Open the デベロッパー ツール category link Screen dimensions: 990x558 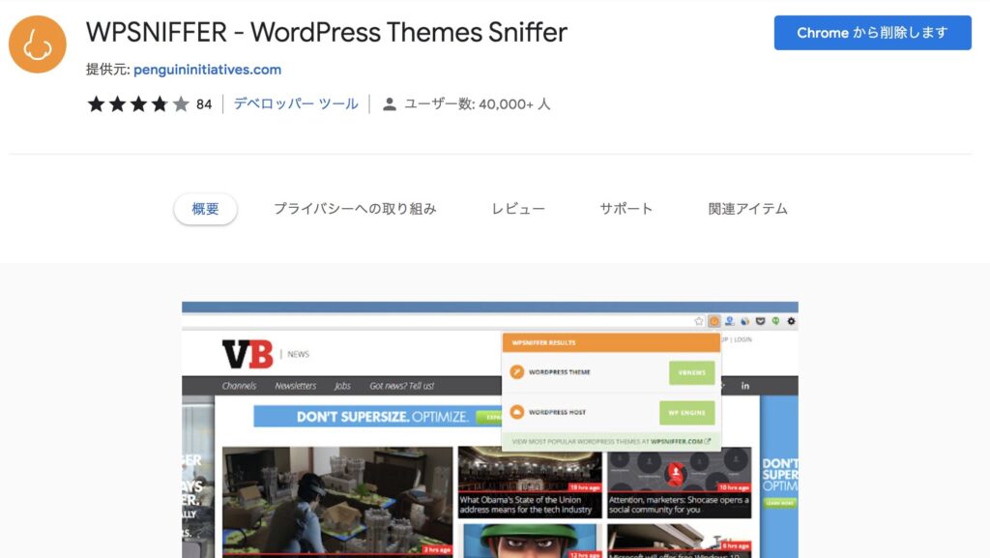(x=296, y=104)
